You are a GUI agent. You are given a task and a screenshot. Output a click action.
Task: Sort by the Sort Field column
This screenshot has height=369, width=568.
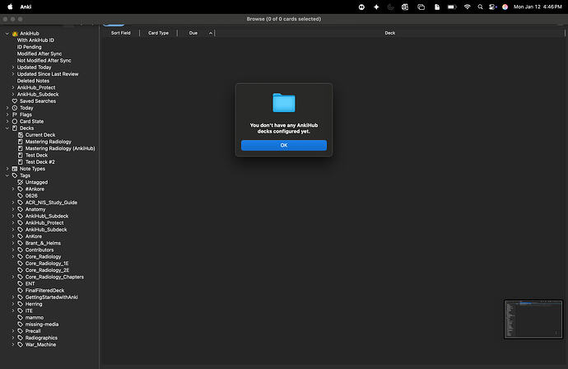click(x=121, y=33)
